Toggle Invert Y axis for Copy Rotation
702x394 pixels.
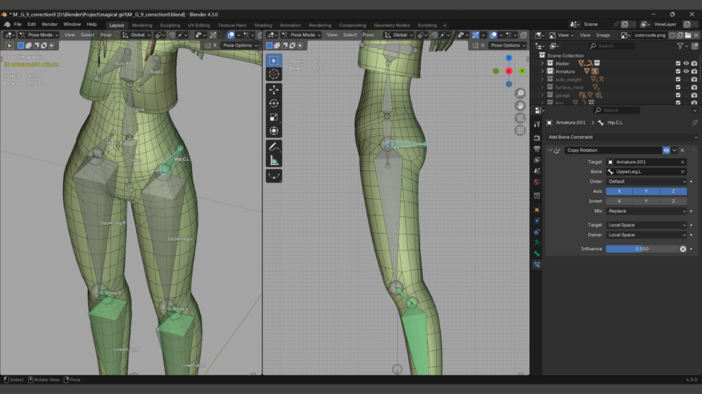pyautogui.click(x=646, y=201)
